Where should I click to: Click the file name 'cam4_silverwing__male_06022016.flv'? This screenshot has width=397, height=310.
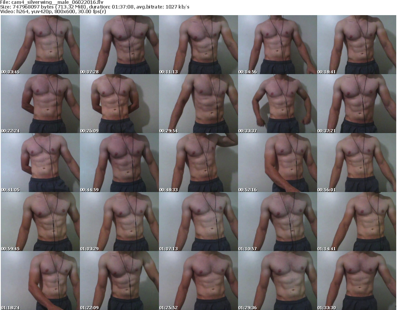[x=57, y=2]
